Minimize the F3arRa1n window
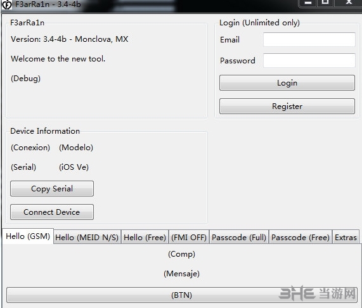 pos(308,3)
